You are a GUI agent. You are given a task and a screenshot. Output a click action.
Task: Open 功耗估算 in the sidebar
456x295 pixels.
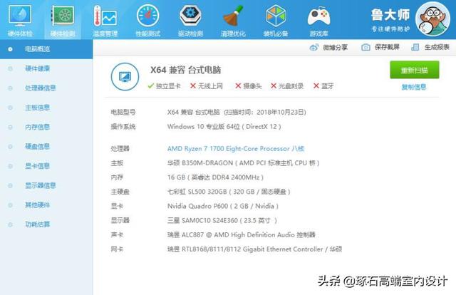coord(37,224)
